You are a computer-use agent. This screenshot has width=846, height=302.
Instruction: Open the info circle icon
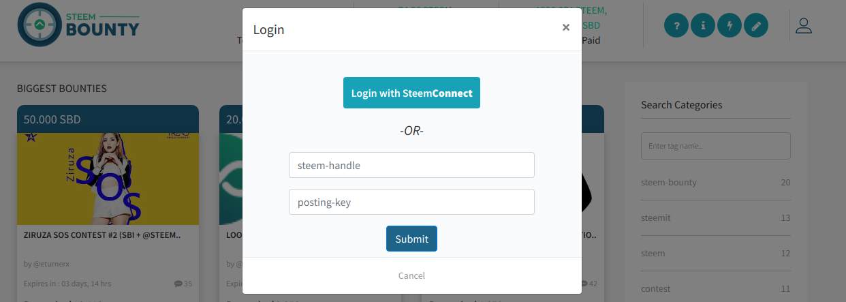tap(703, 26)
